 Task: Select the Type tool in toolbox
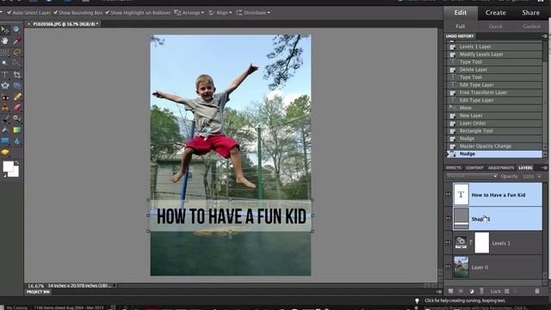pyautogui.click(x=5, y=75)
